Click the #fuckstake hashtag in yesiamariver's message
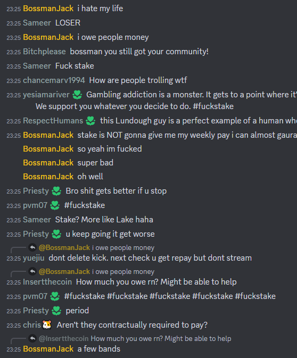The width and height of the screenshot is (297, 358). pos(213,106)
